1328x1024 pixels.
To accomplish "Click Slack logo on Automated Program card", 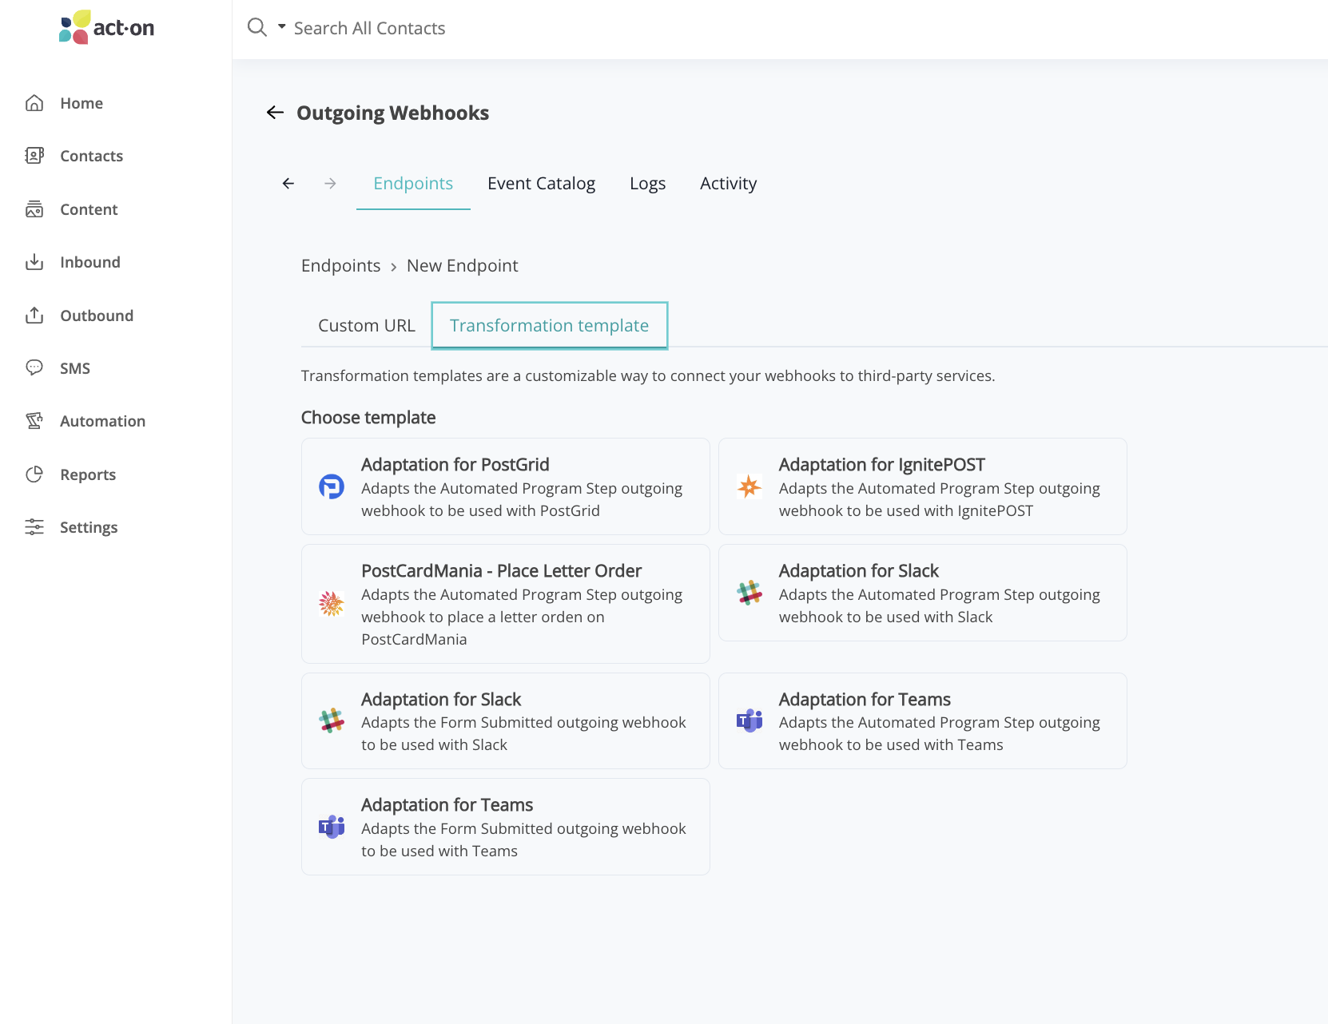I will pos(749,593).
